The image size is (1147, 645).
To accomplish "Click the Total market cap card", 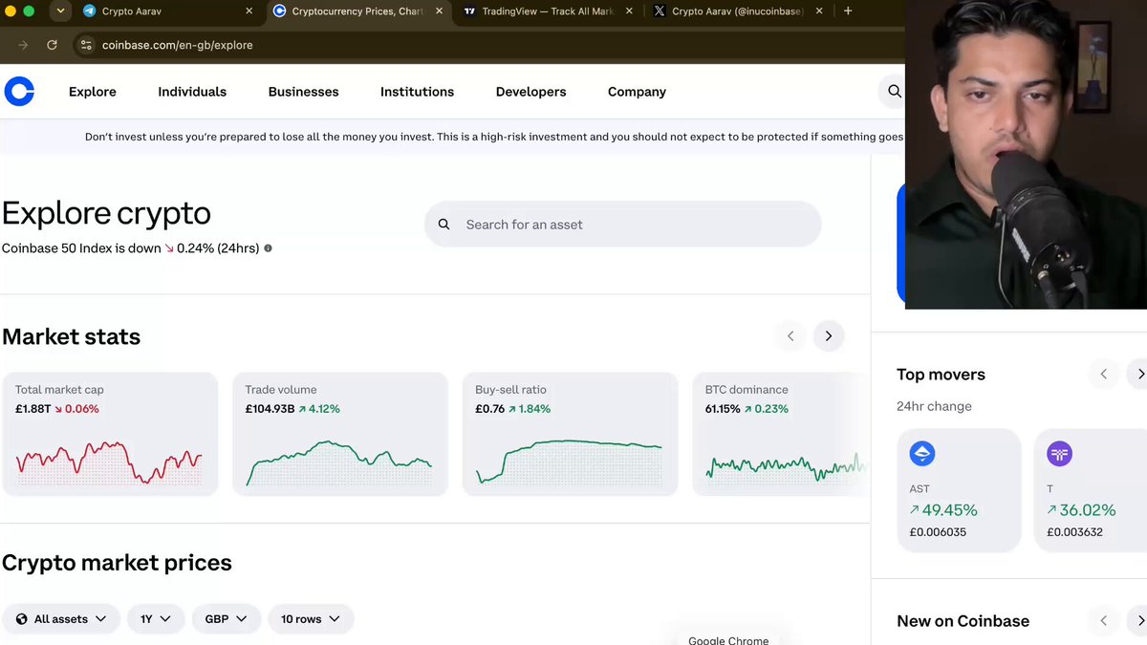I will [110, 434].
